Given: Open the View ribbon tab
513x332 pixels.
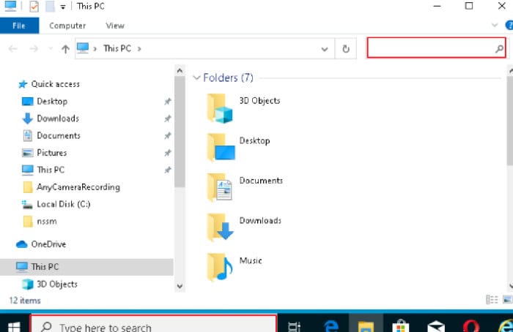Looking at the screenshot, I should coord(115,26).
